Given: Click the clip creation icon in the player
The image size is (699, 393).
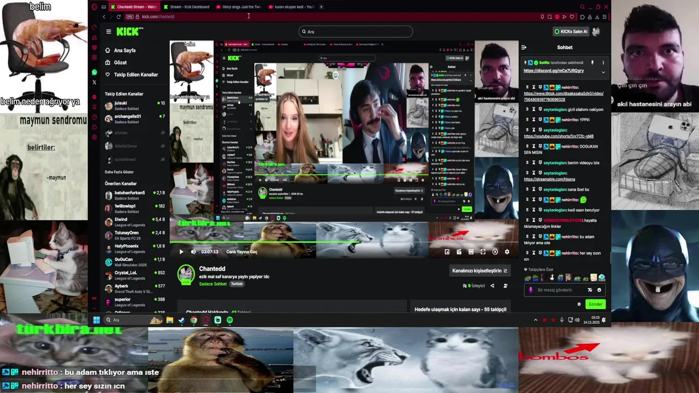Looking at the screenshot, I should pos(459,252).
